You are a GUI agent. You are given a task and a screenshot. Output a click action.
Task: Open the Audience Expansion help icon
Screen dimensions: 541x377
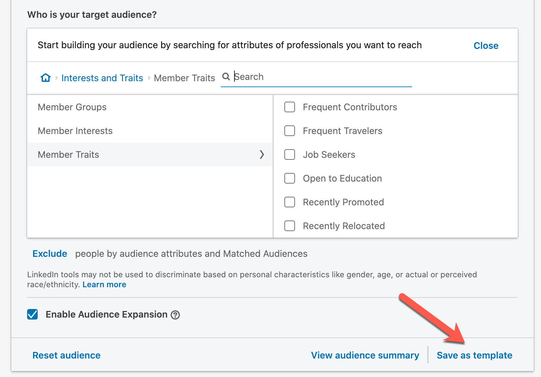coord(175,315)
